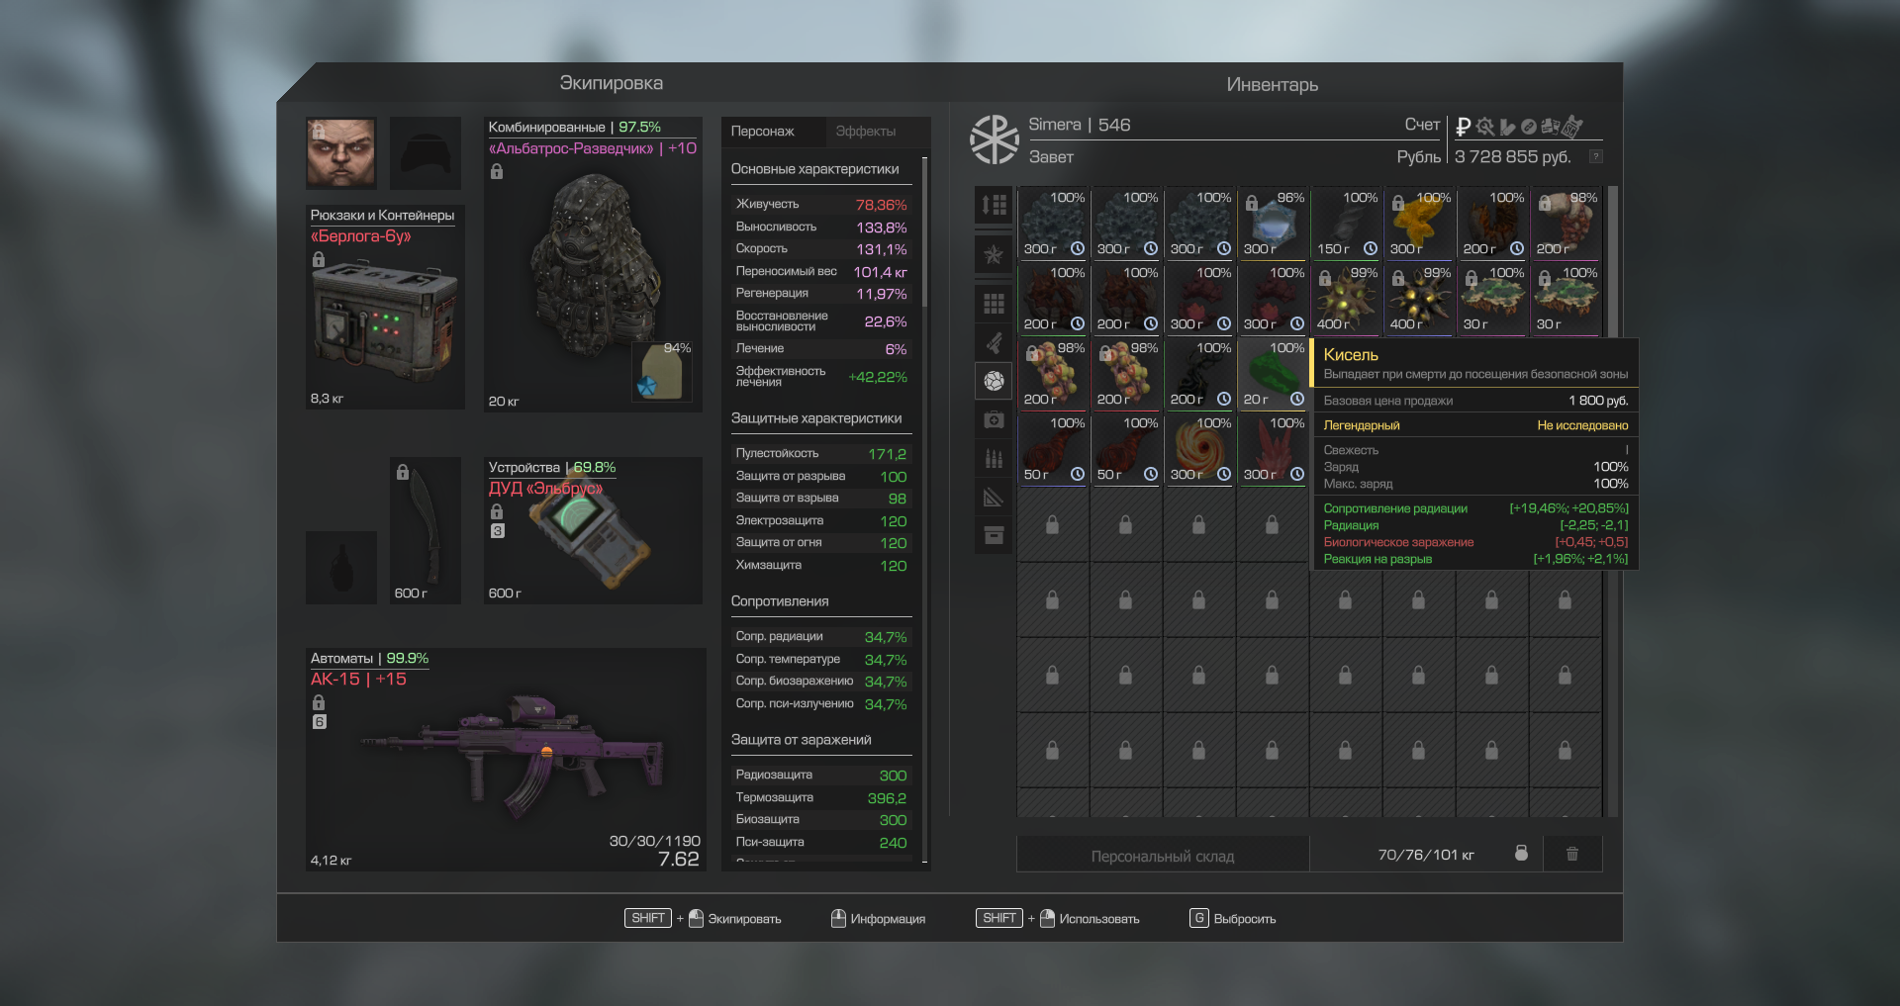This screenshot has width=1900, height=1006.
Task: Click the Переносимый вес stat row
Action: pyautogui.click(x=819, y=271)
